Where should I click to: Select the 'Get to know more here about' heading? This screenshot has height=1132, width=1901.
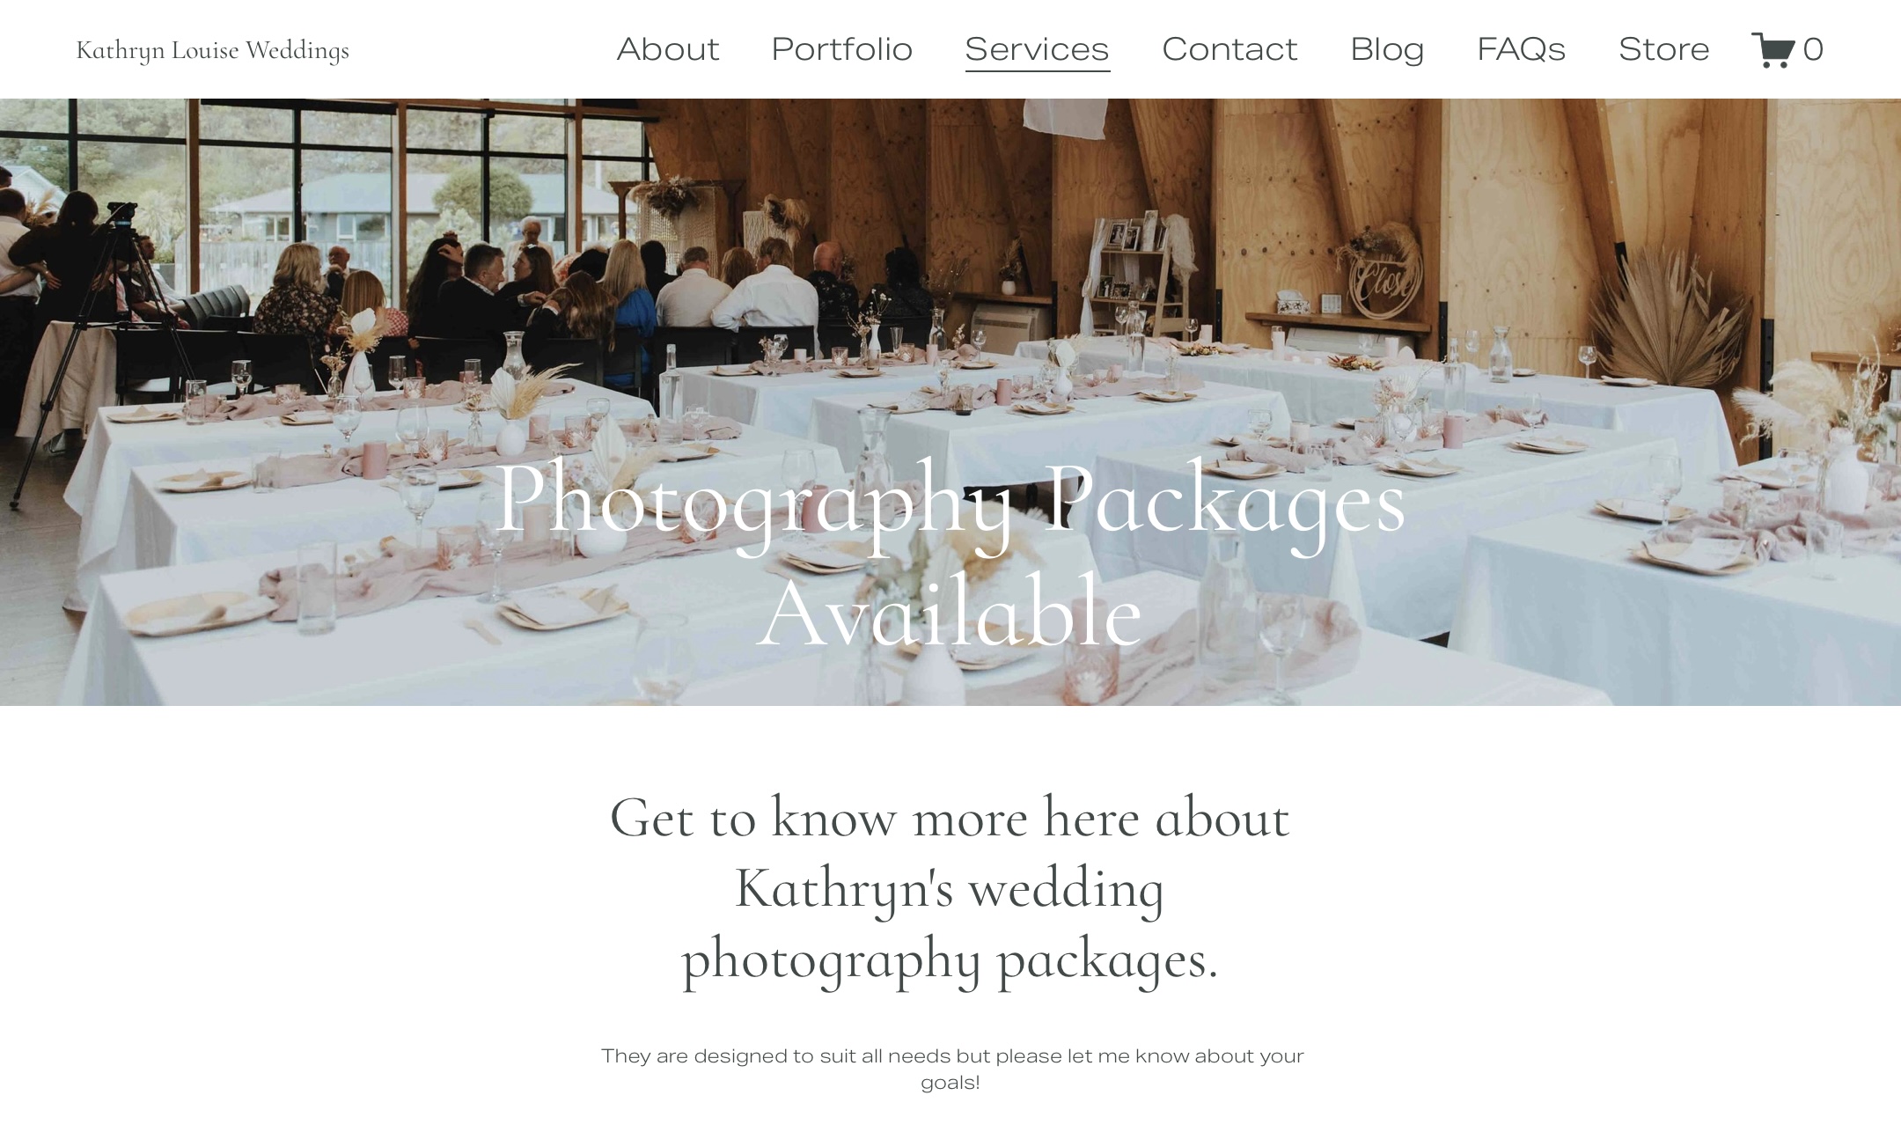pyautogui.click(x=950, y=818)
